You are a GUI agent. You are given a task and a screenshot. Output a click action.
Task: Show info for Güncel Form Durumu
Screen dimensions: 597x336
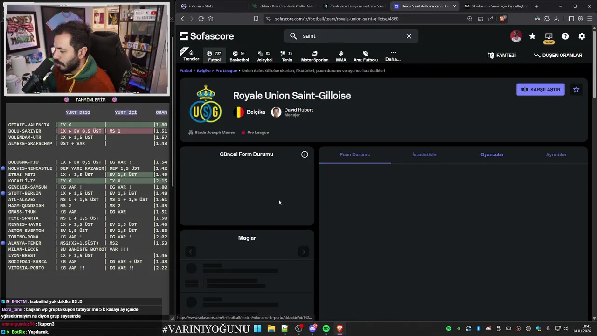(x=305, y=154)
